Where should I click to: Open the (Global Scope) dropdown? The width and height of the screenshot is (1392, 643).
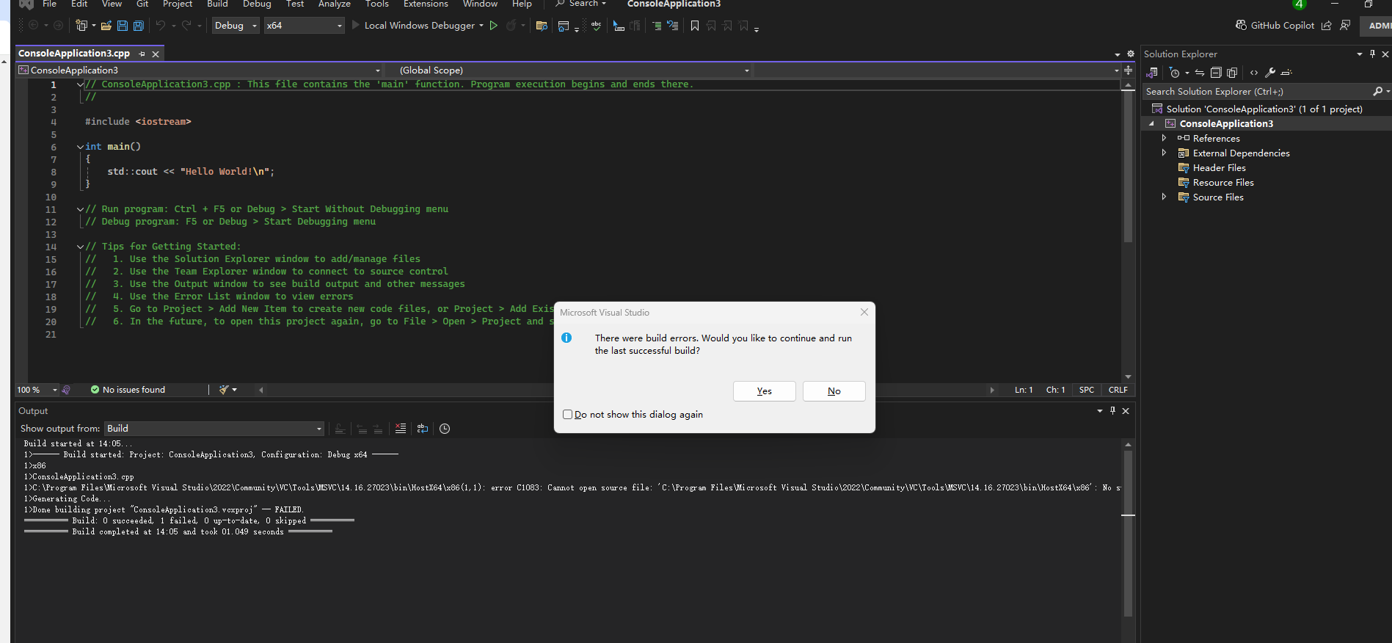click(x=574, y=70)
